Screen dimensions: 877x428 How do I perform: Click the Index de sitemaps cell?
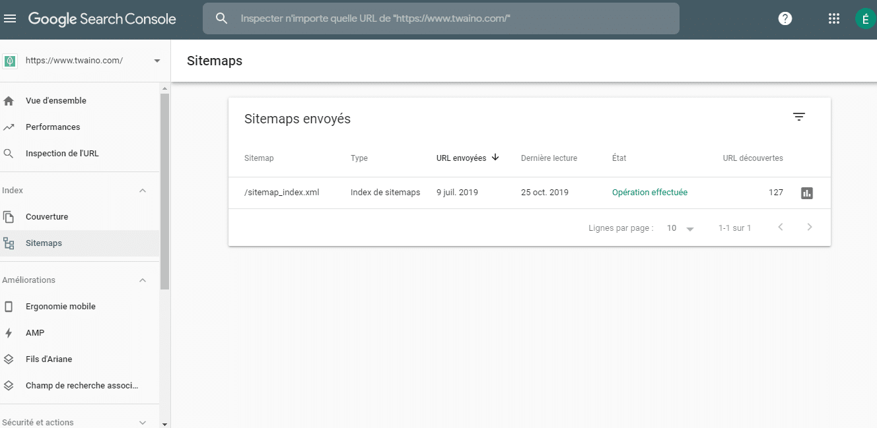click(386, 193)
